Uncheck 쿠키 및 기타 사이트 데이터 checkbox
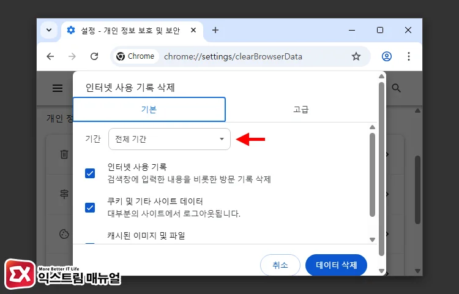Screen dimensions: 459x294 click(x=90, y=208)
